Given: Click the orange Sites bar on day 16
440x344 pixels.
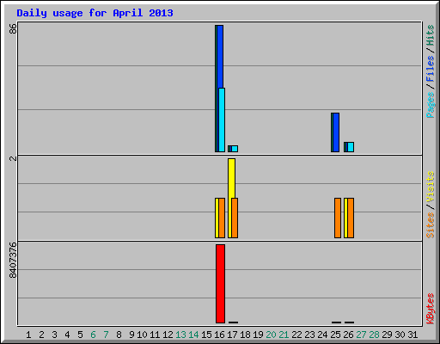Looking at the screenshot, I should click(x=222, y=218).
